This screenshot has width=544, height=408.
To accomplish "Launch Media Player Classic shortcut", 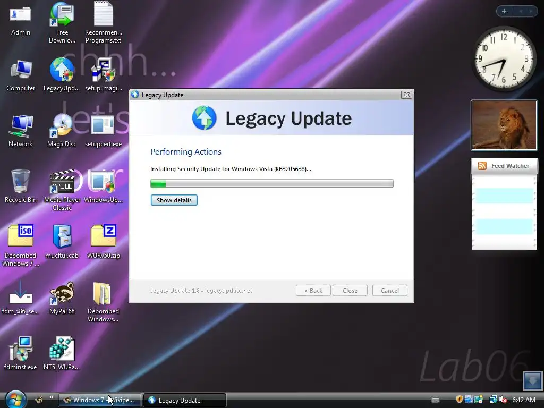I will [62, 190].
